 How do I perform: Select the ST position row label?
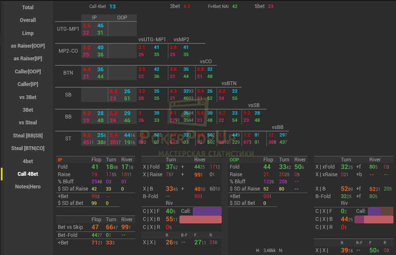click(68, 138)
